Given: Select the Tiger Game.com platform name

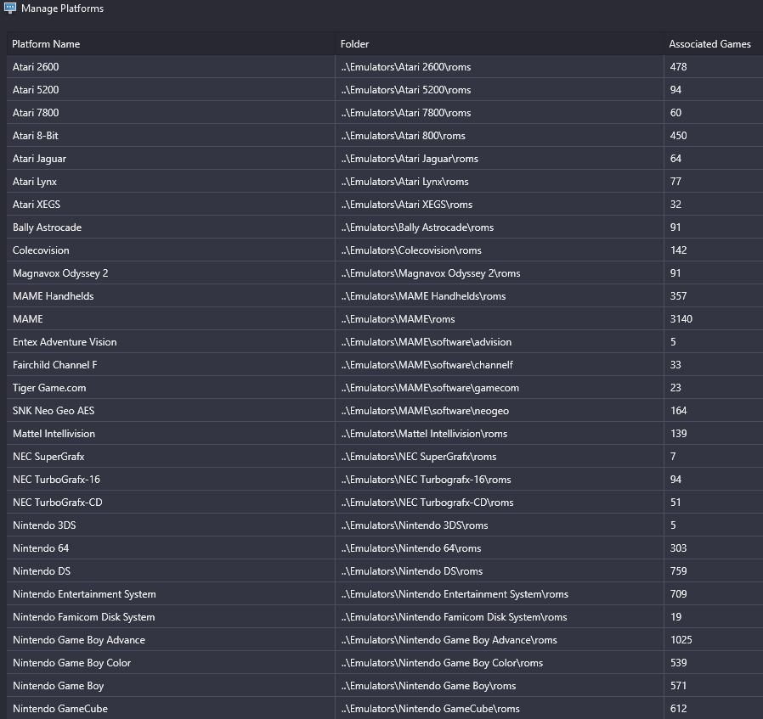Looking at the screenshot, I should click(49, 387).
